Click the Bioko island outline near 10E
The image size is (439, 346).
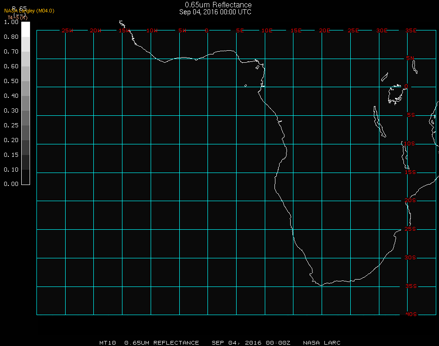point(257,67)
